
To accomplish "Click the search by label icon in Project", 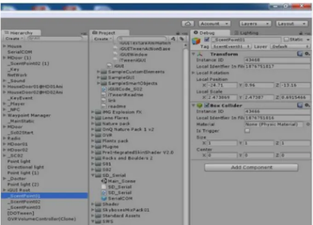I will (181, 39).
